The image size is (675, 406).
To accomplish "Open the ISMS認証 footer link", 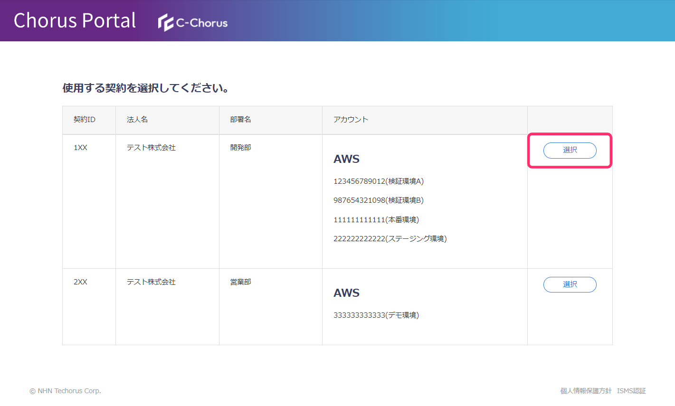I will point(631,391).
